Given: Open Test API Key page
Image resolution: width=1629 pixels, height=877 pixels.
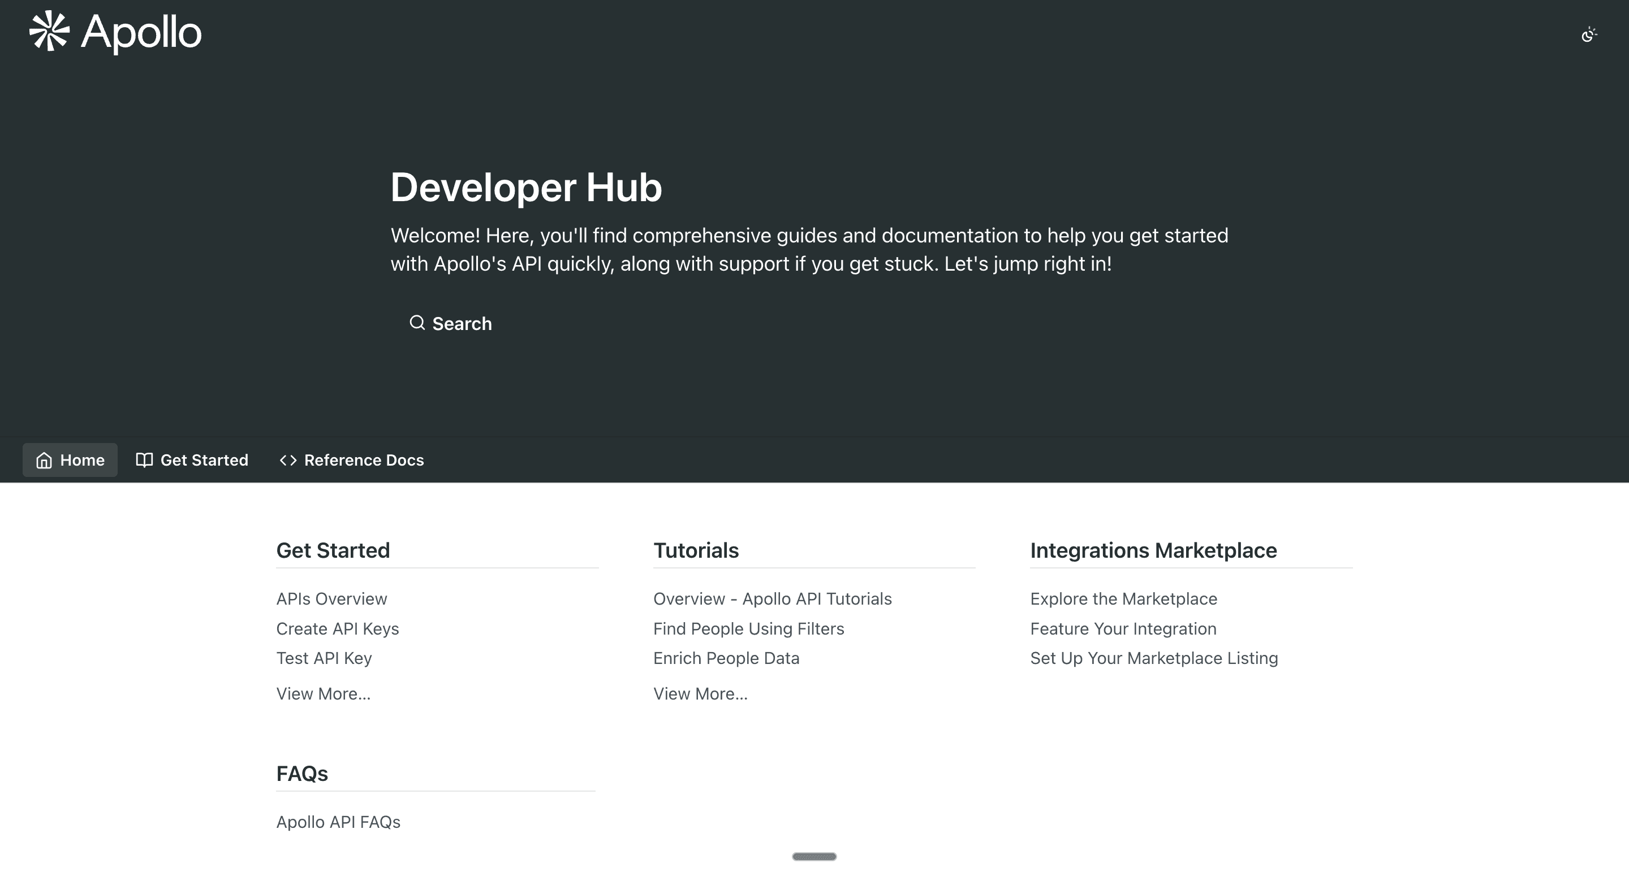Looking at the screenshot, I should (324, 658).
